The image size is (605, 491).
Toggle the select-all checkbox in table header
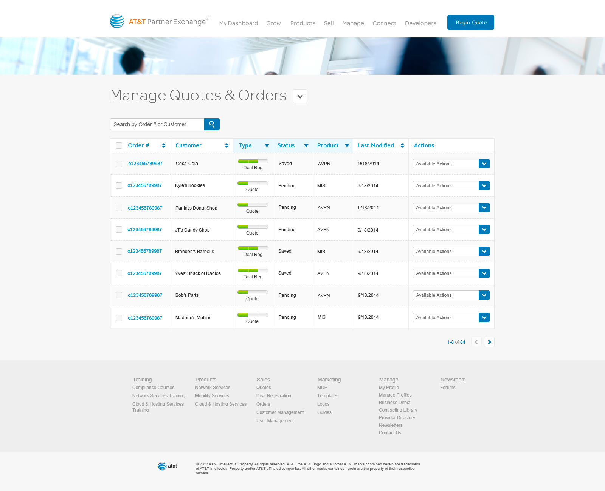click(x=119, y=145)
